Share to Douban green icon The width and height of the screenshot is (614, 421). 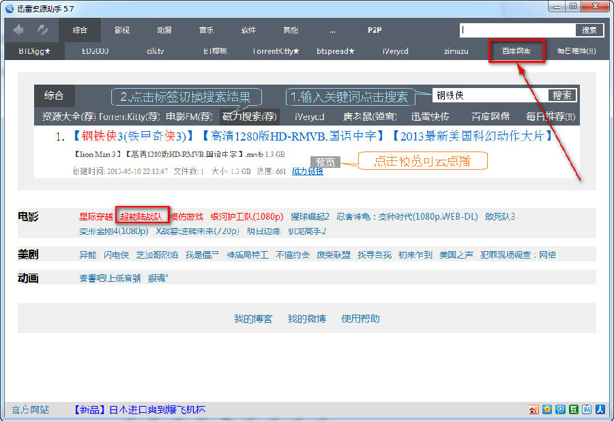click(574, 409)
